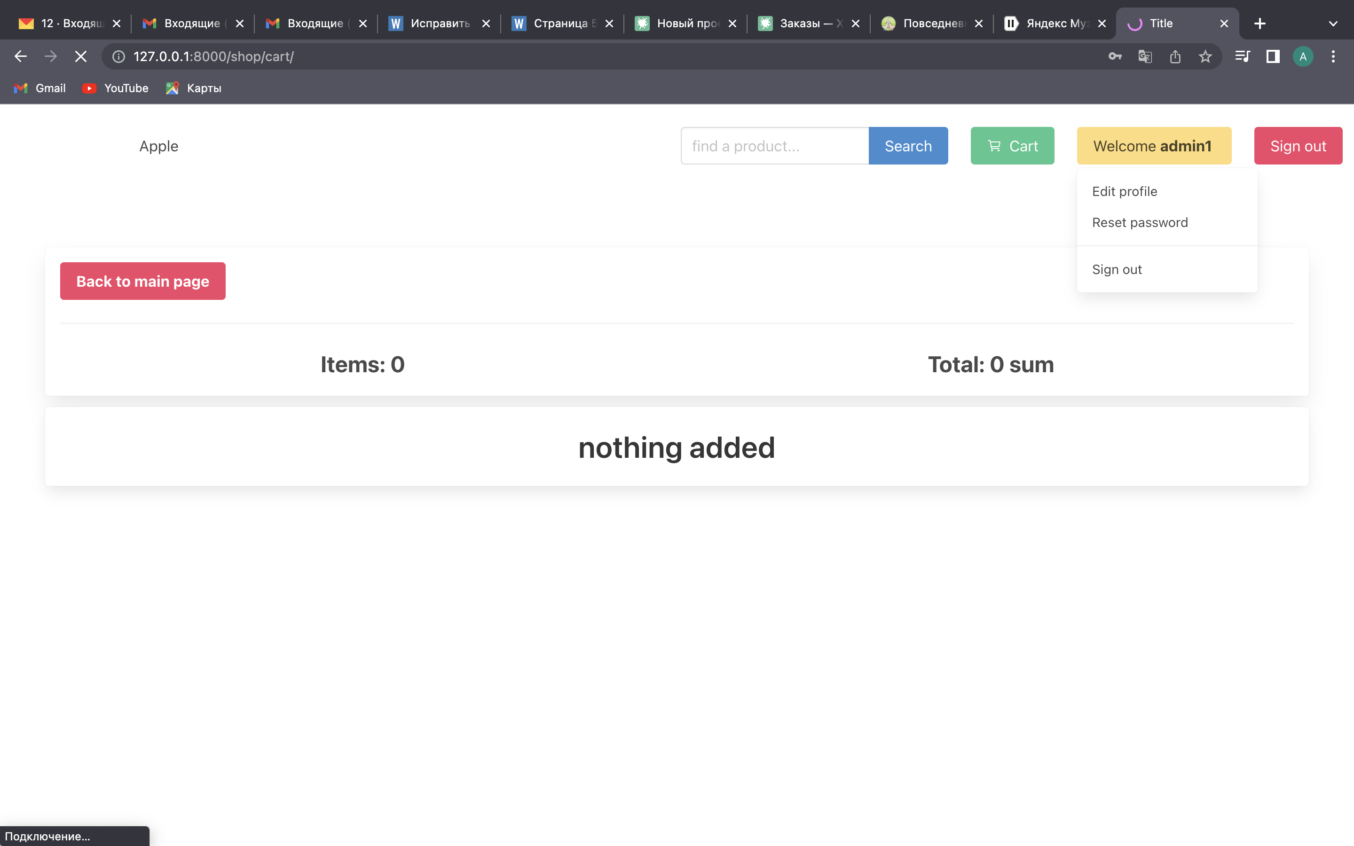This screenshot has height=846, width=1354.
Task: Share this page via share icon
Action: pos(1175,56)
